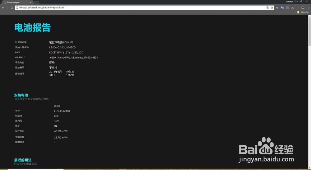The height and width of the screenshot is (170, 311).
Task: Click the serial number value 3189
Action: pyautogui.click(x=57, y=121)
